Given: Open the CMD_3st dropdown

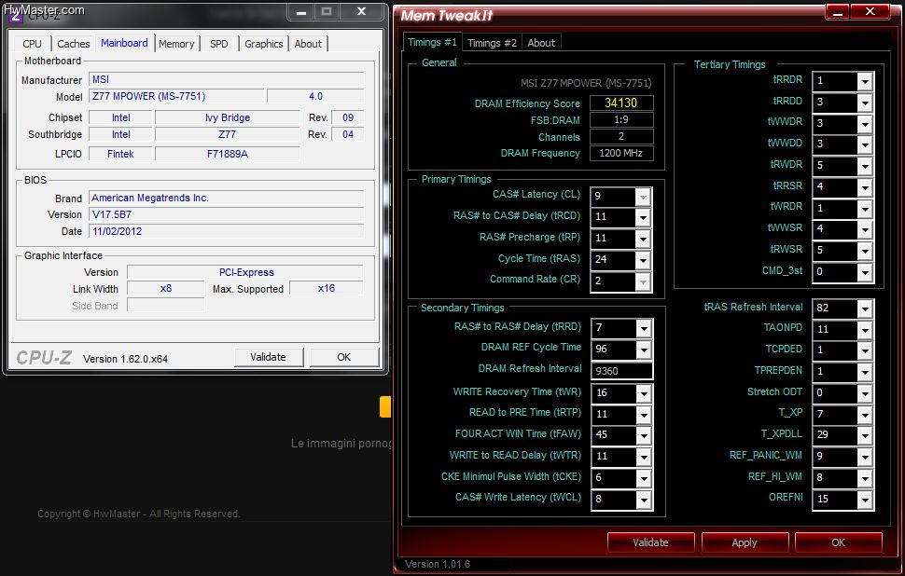Looking at the screenshot, I should pyautogui.click(x=865, y=272).
